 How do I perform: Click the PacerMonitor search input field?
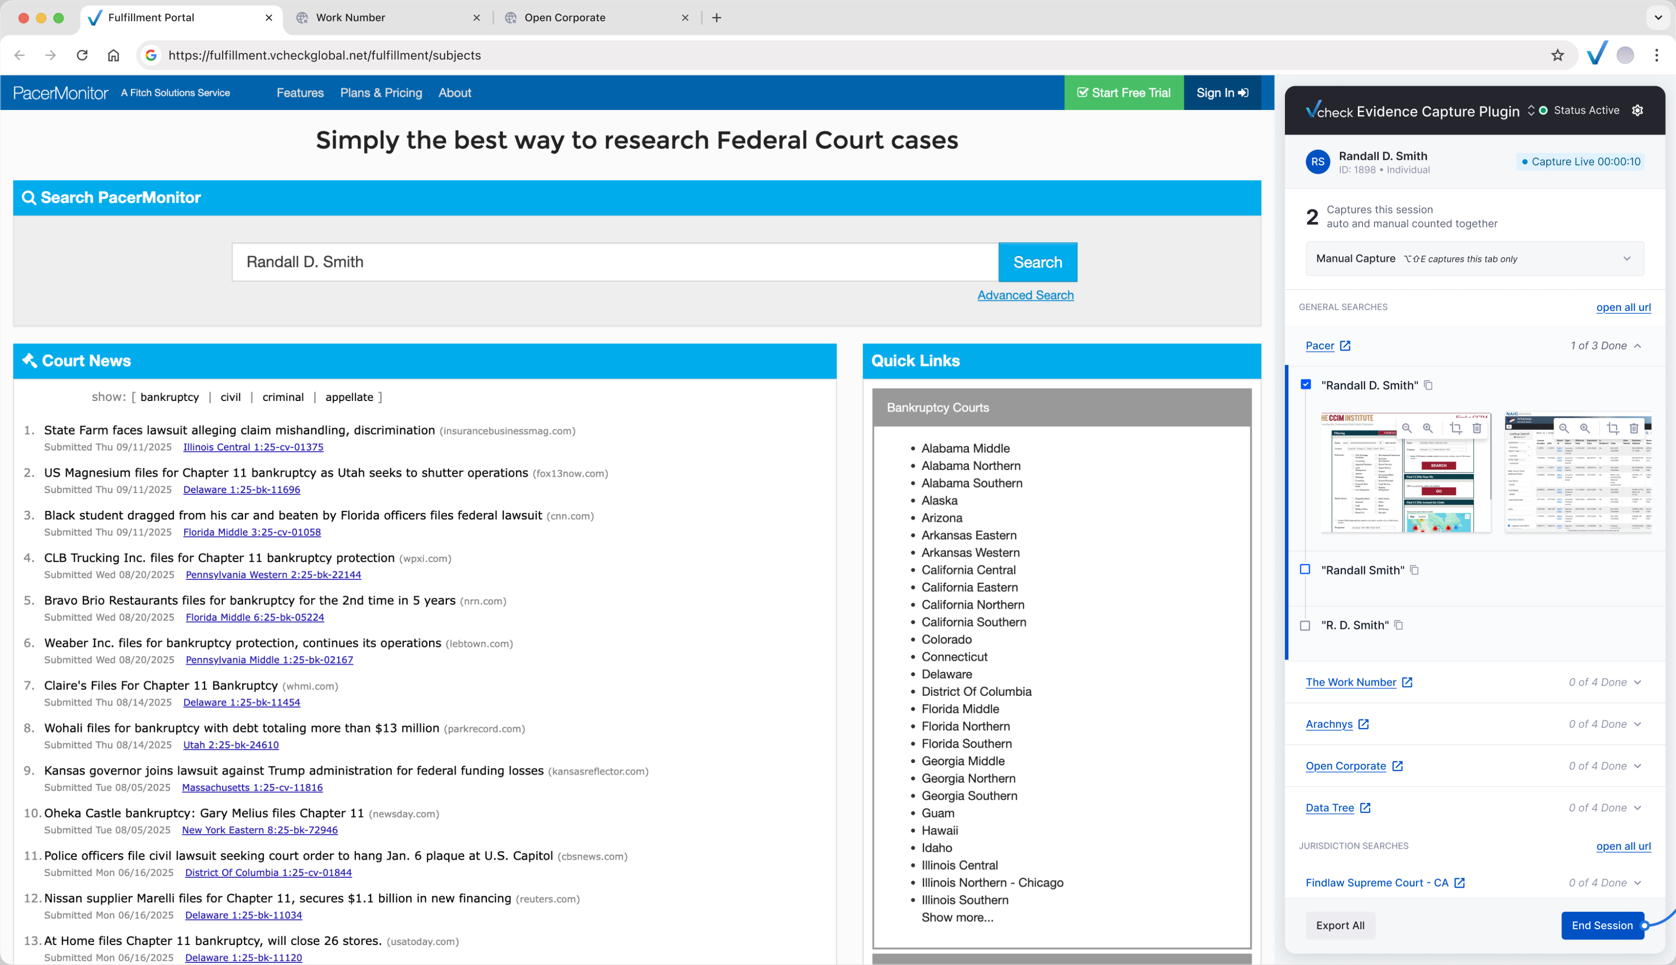(615, 262)
